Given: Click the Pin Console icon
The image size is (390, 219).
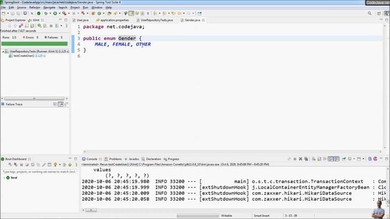Looking at the screenshot, I should [x=344, y=159].
